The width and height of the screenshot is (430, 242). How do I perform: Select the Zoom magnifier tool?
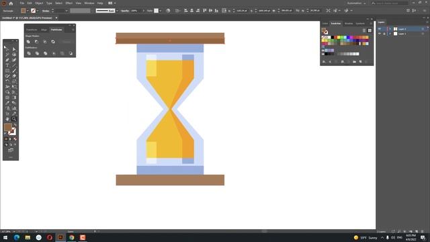pos(14,119)
